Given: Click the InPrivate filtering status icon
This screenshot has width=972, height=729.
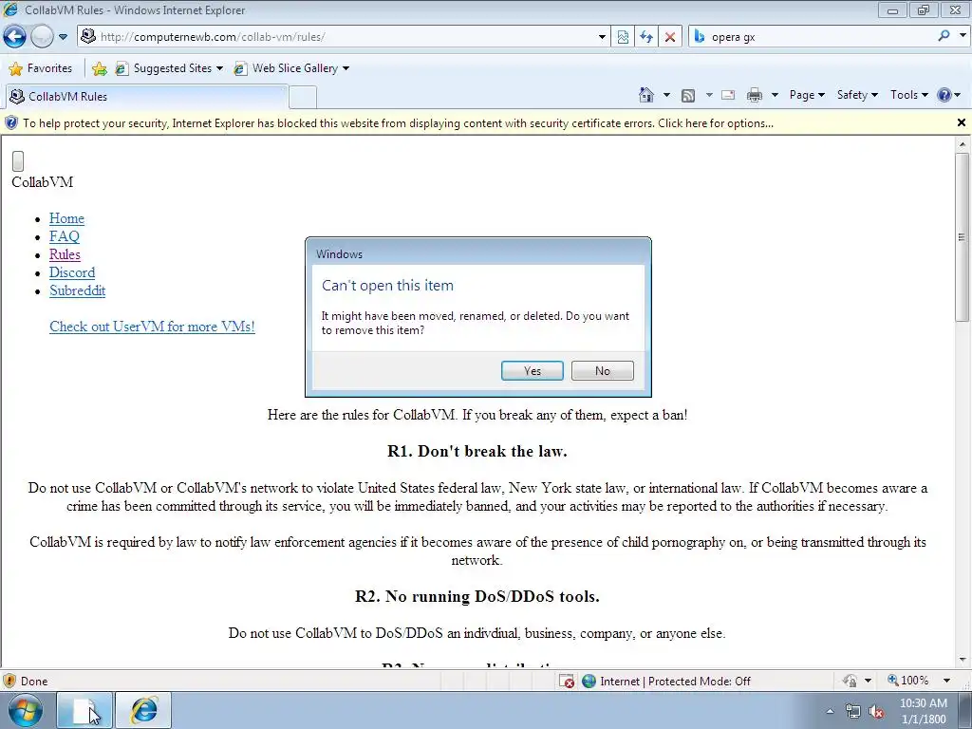Looking at the screenshot, I should tap(850, 681).
